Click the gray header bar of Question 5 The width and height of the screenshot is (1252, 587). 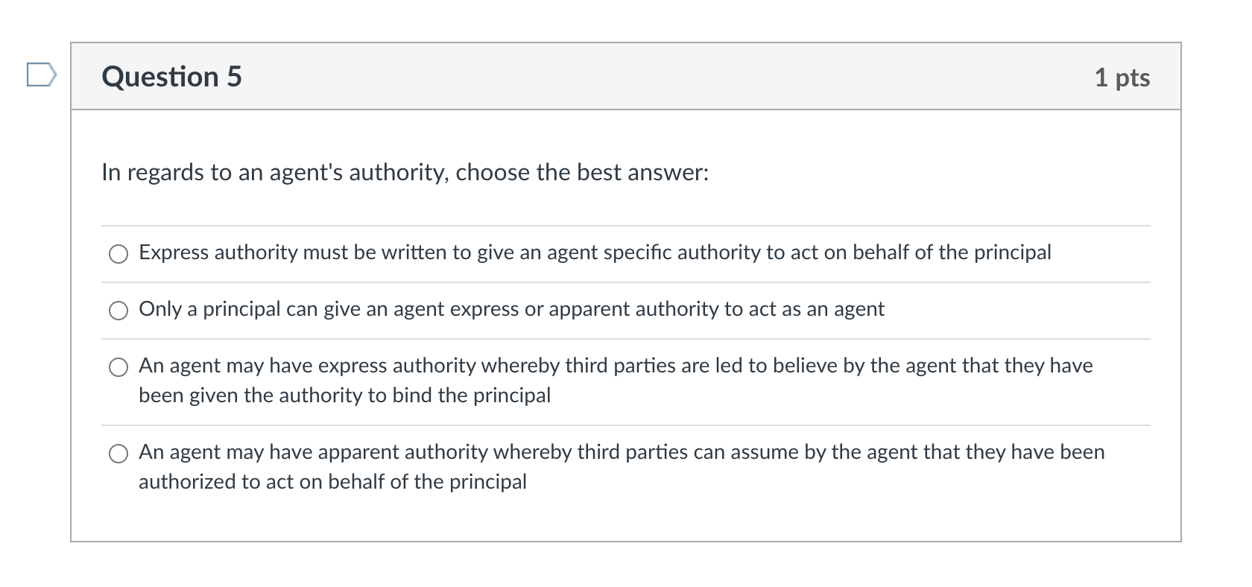626,75
